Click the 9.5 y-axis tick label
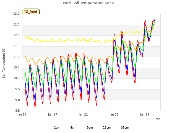The width and height of the screenshot is (177, 133). [17, 89]
